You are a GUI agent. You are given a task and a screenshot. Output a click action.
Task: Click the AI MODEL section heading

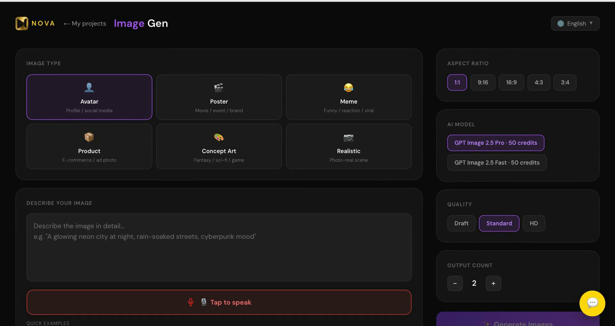pyautogui.click(x=461, y=124)
